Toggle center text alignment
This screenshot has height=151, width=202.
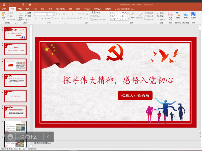[x=71, y=18]
